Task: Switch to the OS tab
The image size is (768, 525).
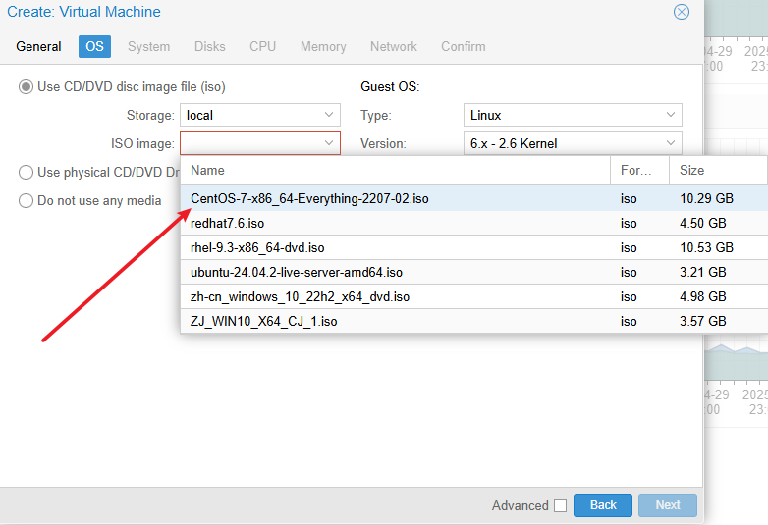Action: coord(94,46)
